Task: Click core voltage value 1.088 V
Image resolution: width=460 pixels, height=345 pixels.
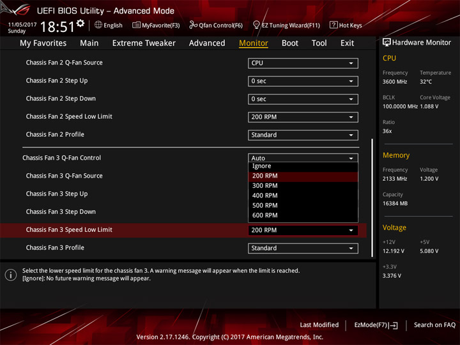Action: [x=429, y=106]
